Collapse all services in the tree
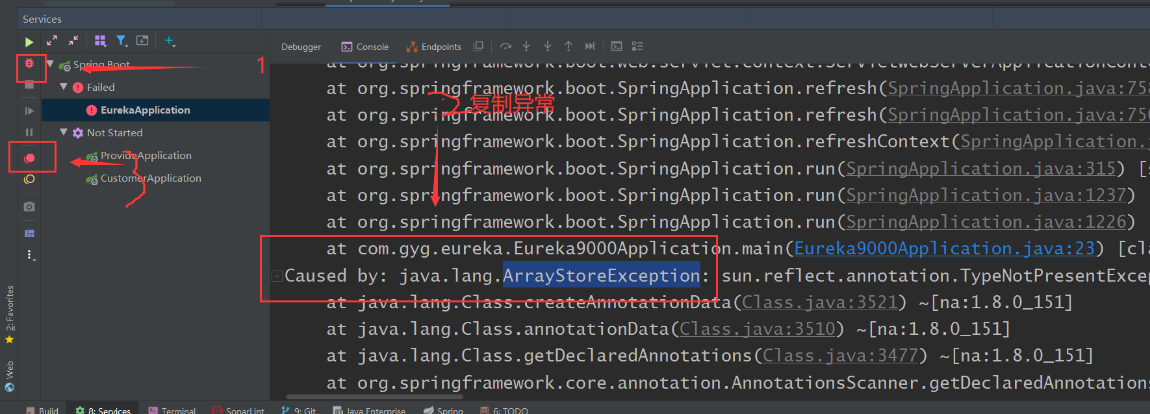Viewport: 1150px width, 414px height. click(x=73, y=41)
